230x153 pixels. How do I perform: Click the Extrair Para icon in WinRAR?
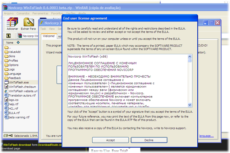click(28, 24)
